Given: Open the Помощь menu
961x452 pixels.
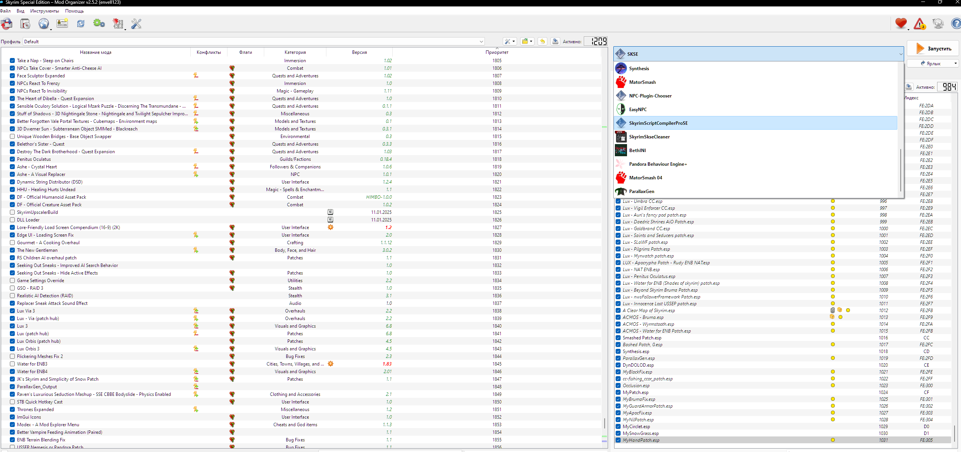Looking at the screenshot, I should [x=74, y=11].
